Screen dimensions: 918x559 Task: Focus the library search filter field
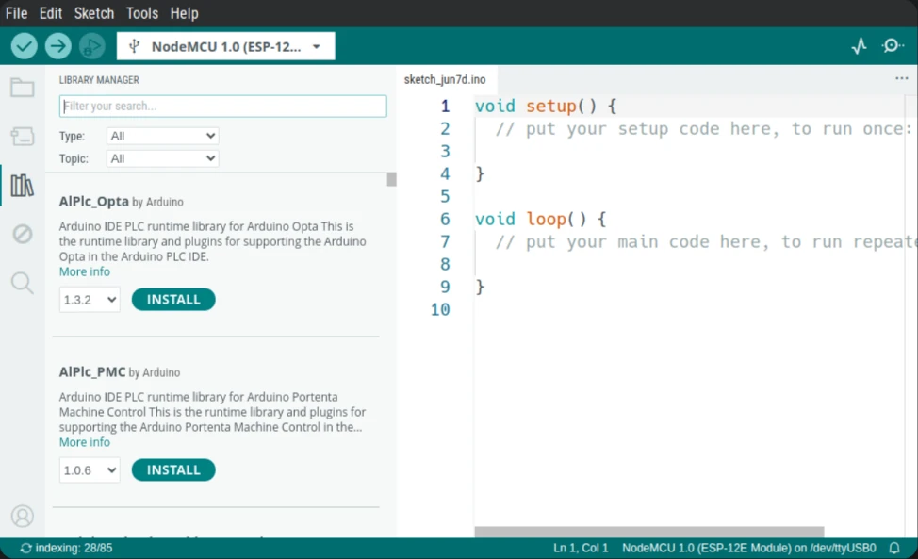click(222, 106)
